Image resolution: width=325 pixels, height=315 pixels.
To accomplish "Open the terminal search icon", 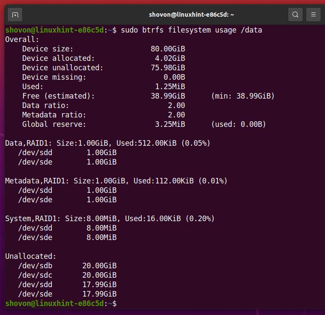I will (x=295, y=15).
